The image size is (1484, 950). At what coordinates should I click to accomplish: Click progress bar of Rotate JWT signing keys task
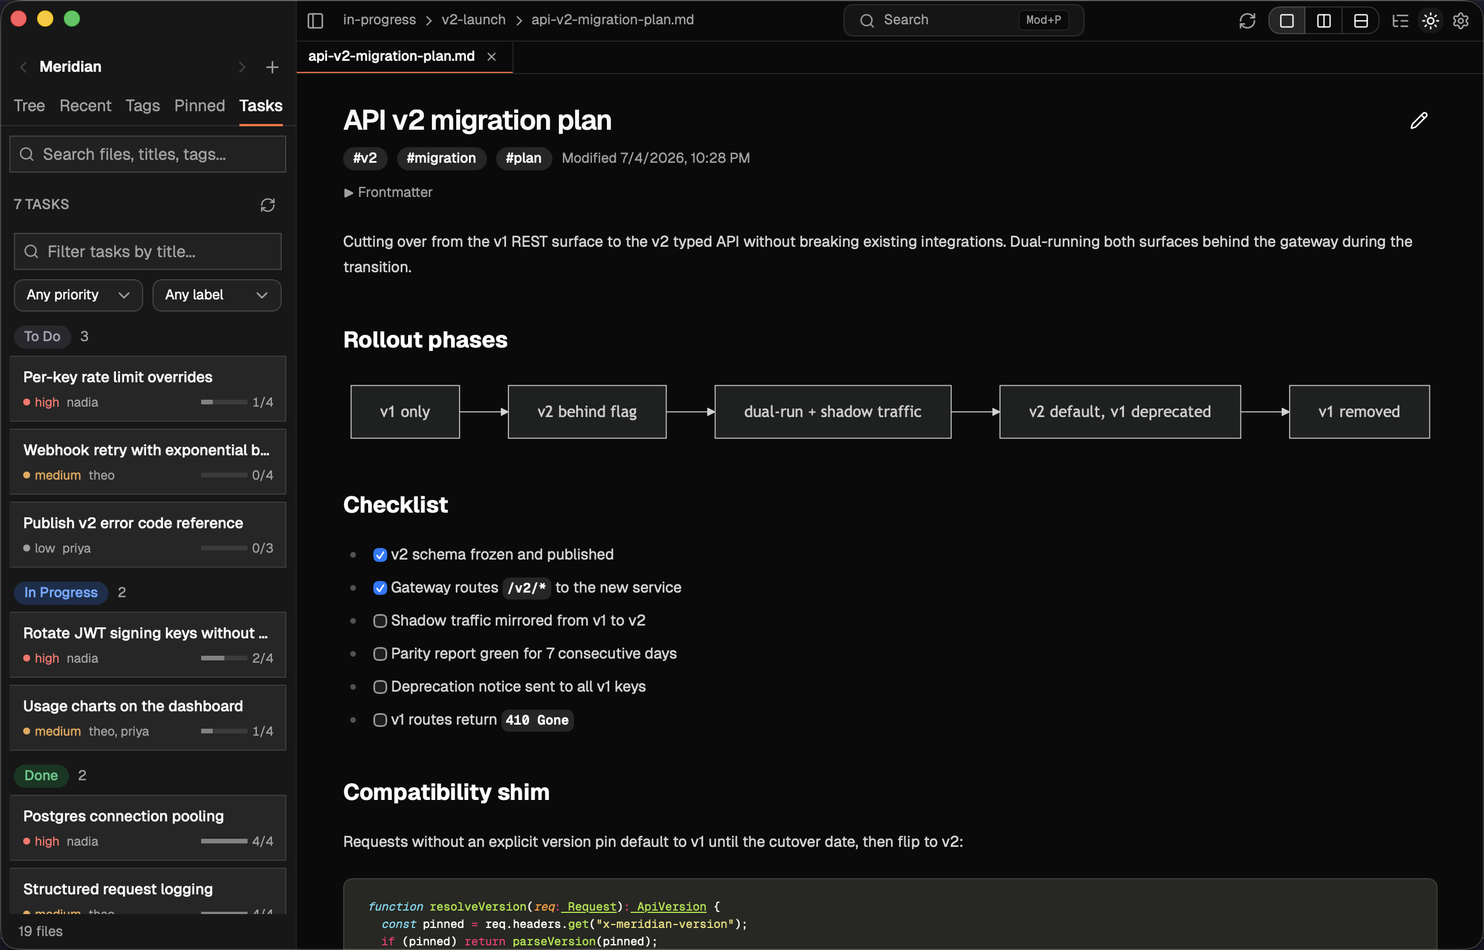click(224, 657)
